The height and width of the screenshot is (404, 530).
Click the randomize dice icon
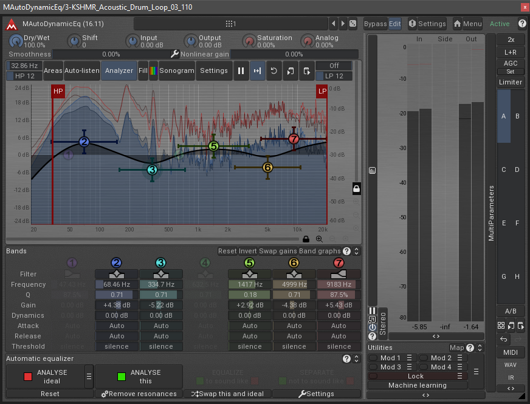[353, 24]
